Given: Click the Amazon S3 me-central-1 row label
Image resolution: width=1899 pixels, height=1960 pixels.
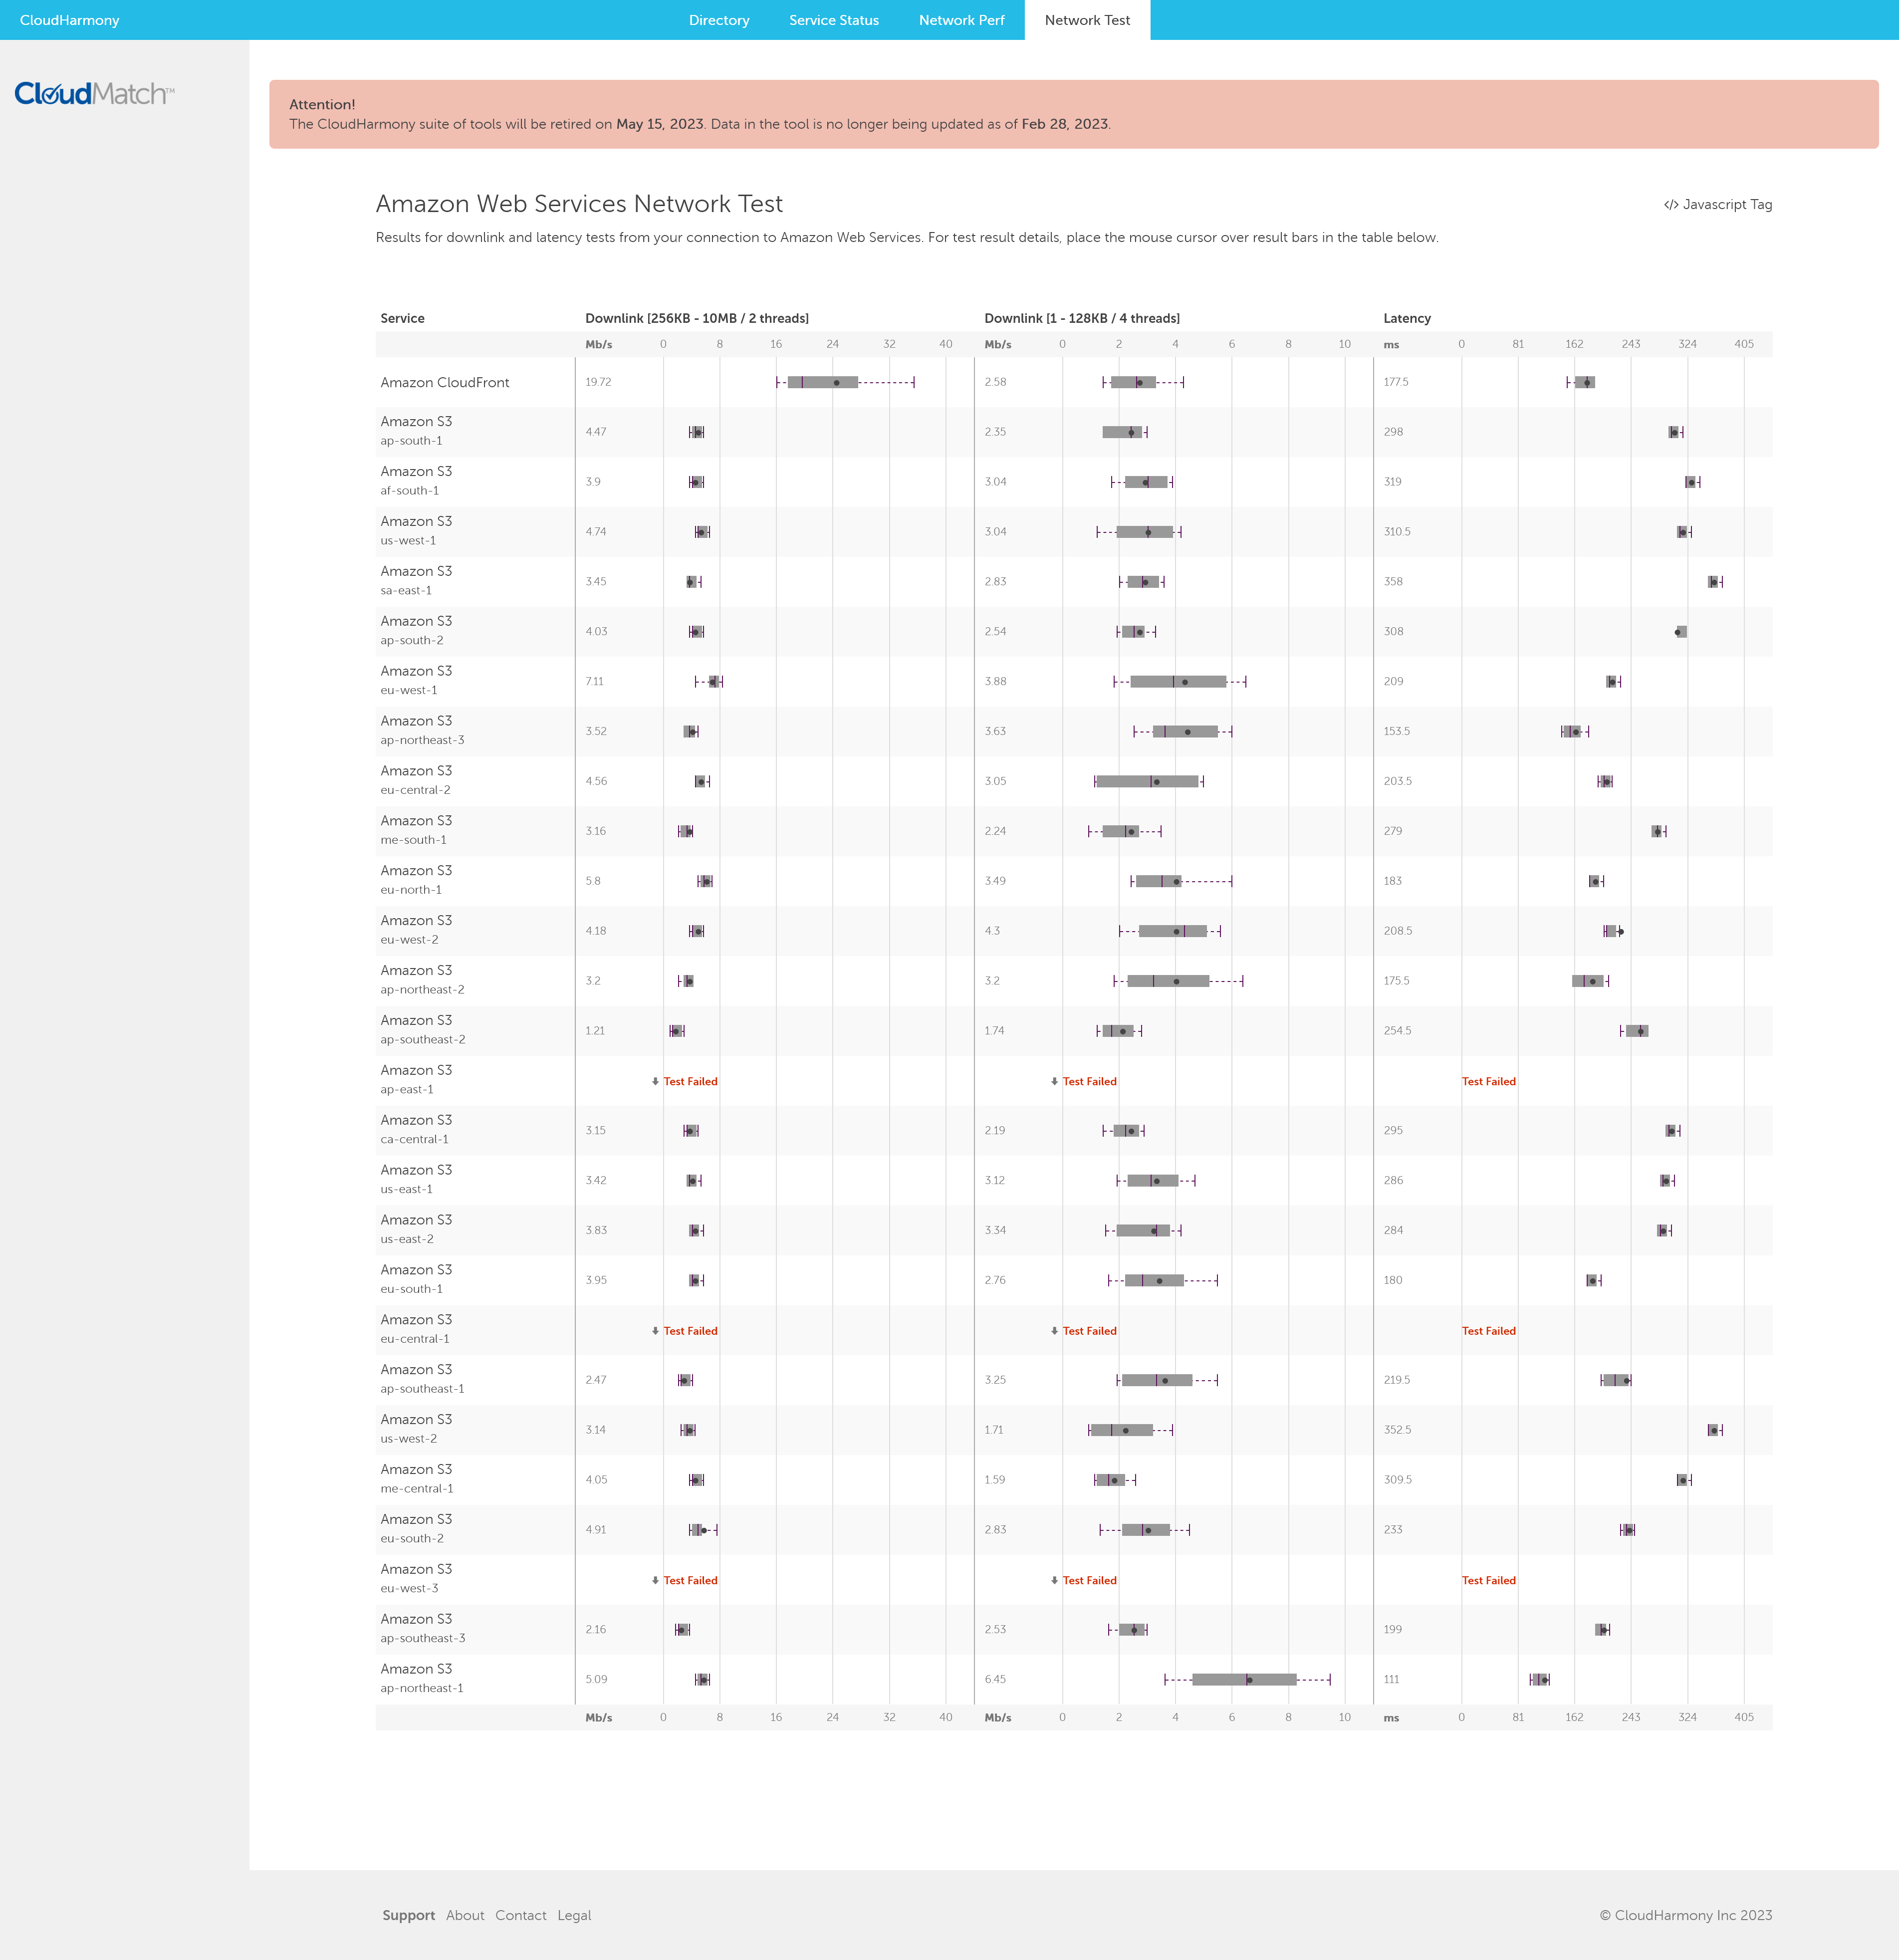Looking at the screenshot, I should pos(417,1480).
